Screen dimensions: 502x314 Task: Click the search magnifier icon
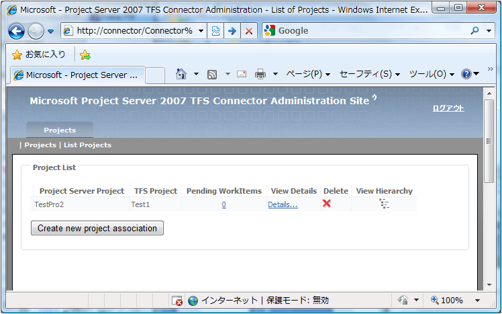click(474, 31)
